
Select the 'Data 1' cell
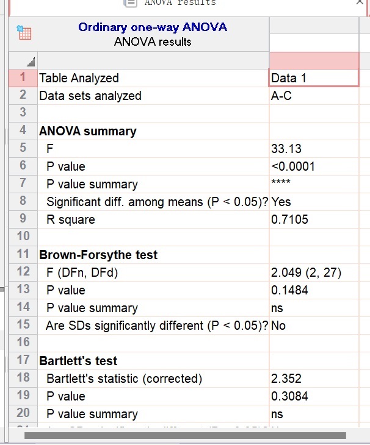point(314,78)
